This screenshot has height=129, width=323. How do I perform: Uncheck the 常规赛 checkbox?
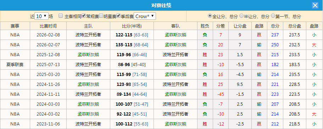pyautogui.click(x=84, y=16)
